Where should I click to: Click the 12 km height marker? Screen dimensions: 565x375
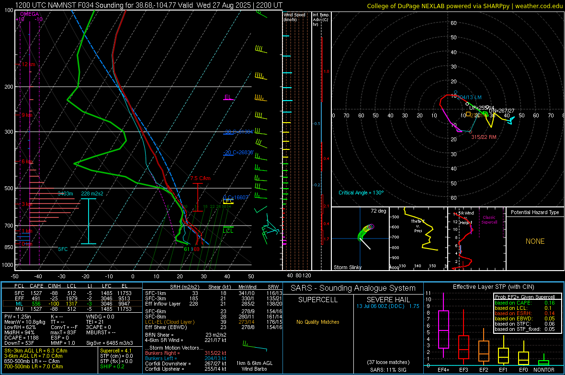(27, 64)
